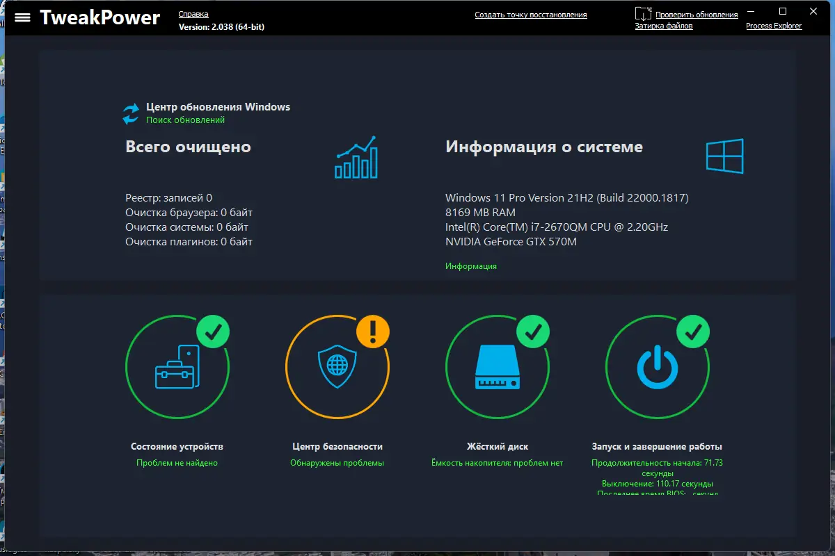Click the Version: 2.038 (64-bit) text

point(221,27)
